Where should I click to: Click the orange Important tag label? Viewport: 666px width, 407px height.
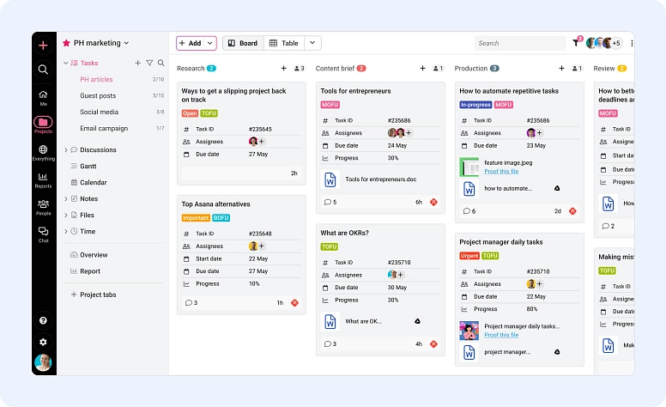click(x=196, y=218)
